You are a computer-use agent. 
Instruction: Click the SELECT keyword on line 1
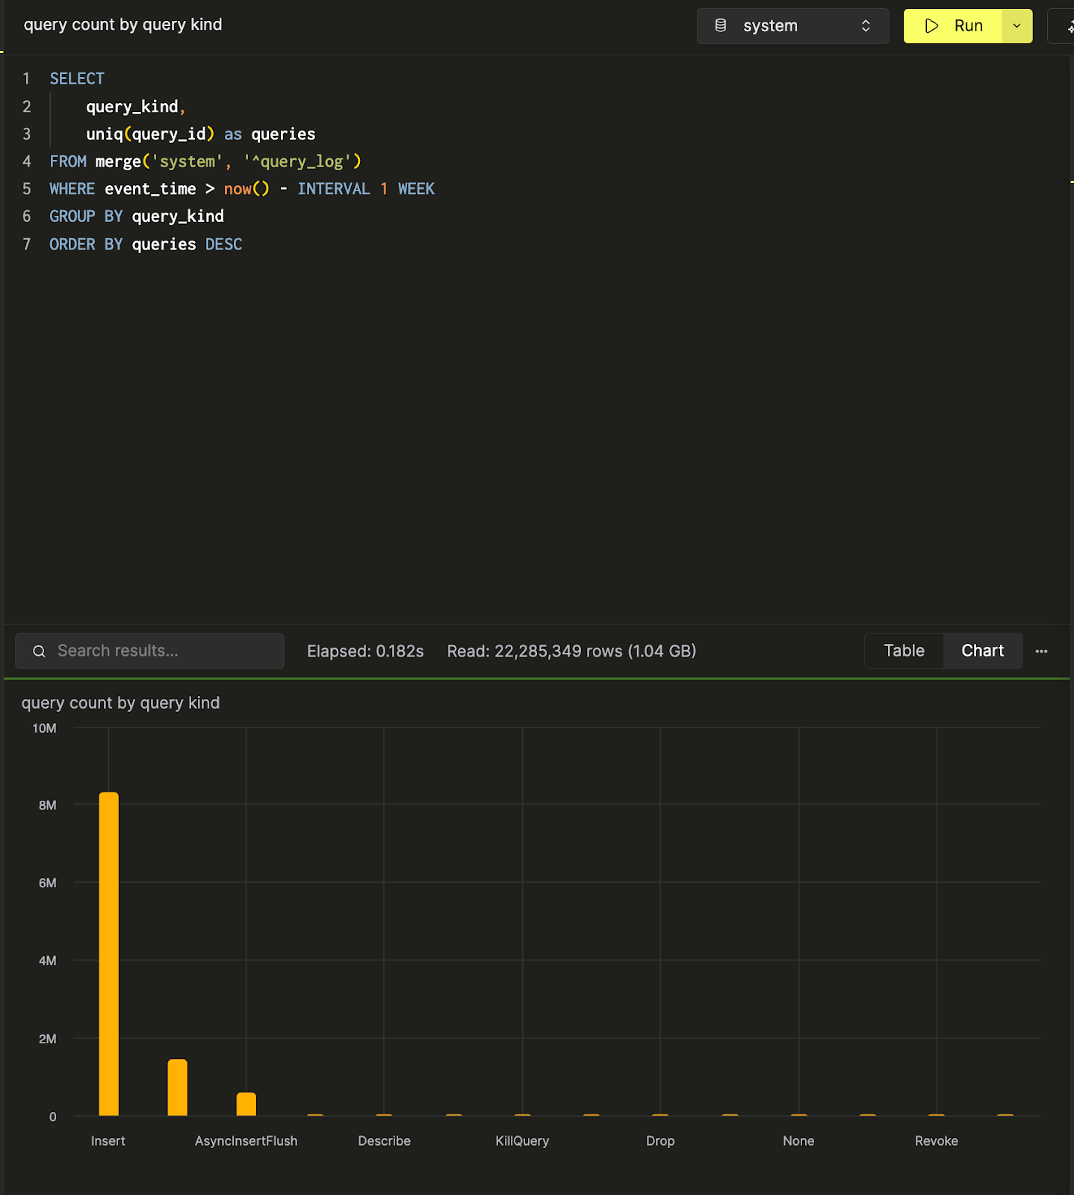click(77, 79)
